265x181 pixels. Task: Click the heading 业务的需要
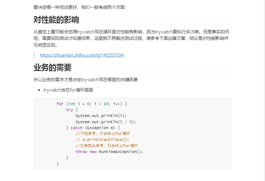coord(52,68)
